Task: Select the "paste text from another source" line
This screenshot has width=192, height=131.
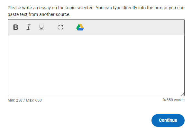Action: click(x=39, y=14)
